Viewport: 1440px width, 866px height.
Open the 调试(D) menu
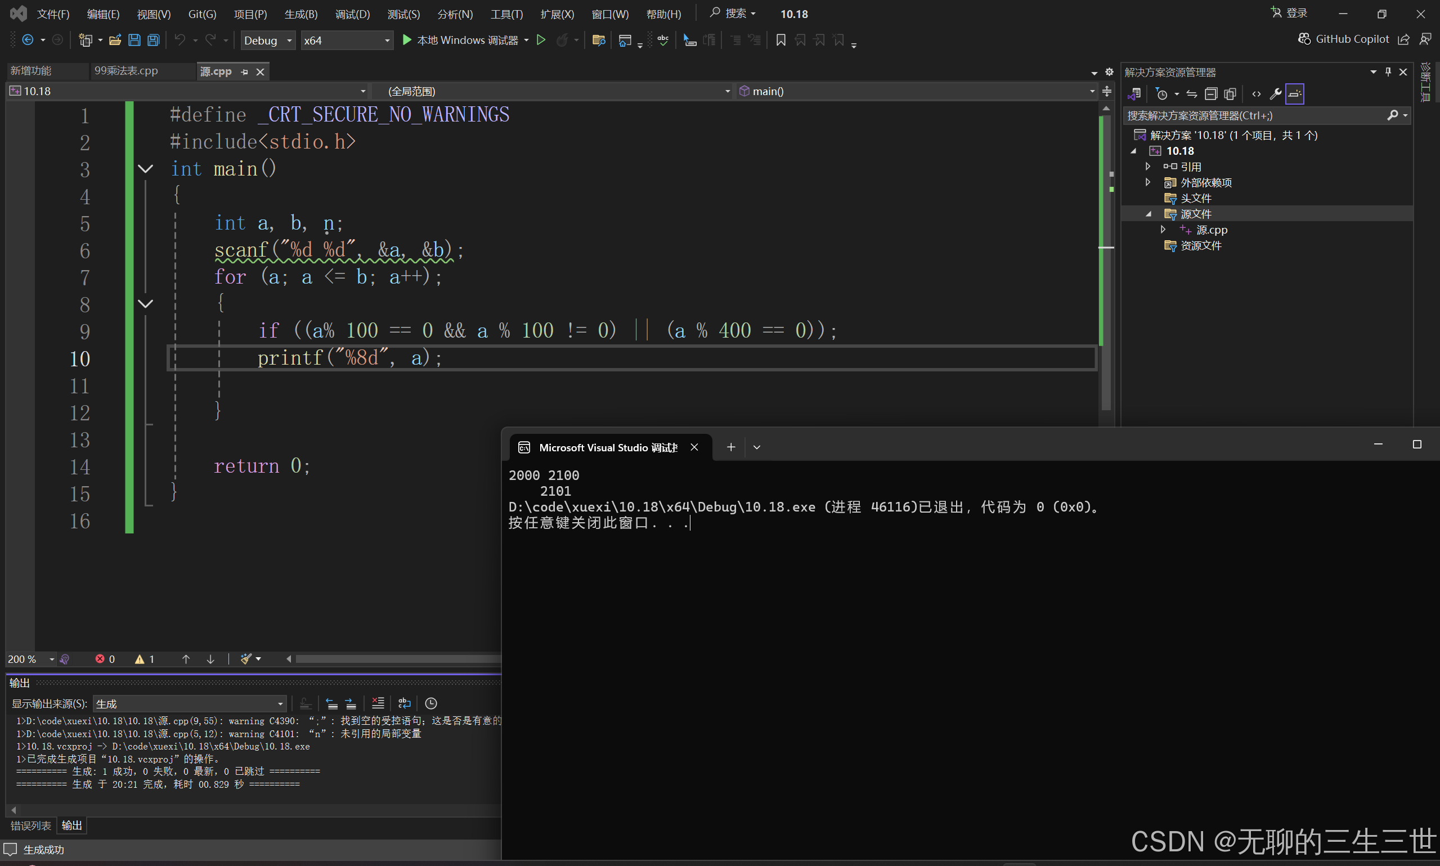pyautogui.click(x=352, y=14)
